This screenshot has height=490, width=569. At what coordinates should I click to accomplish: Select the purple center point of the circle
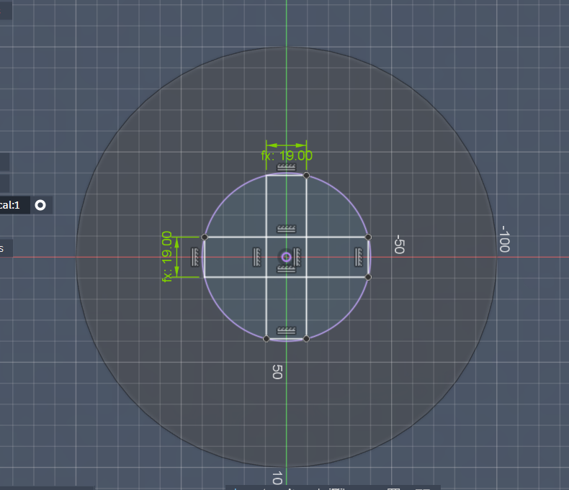point(287,257)
